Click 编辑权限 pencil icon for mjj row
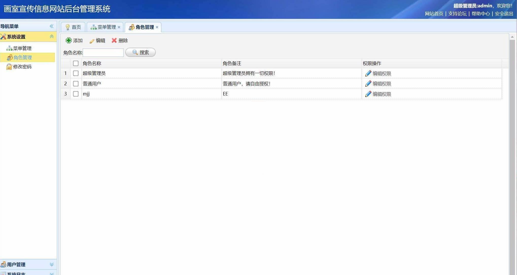Image resolution: width=517 pixels, height=275 pixels. tap(368, 94)
